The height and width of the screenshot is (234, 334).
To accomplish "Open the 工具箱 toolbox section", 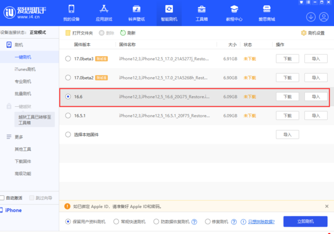I will pos(201,13).
